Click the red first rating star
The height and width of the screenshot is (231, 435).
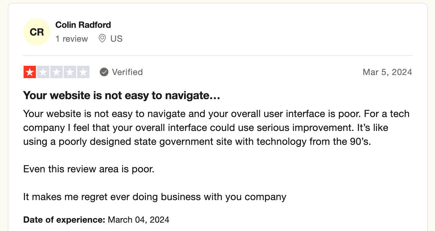coord(30,72)
